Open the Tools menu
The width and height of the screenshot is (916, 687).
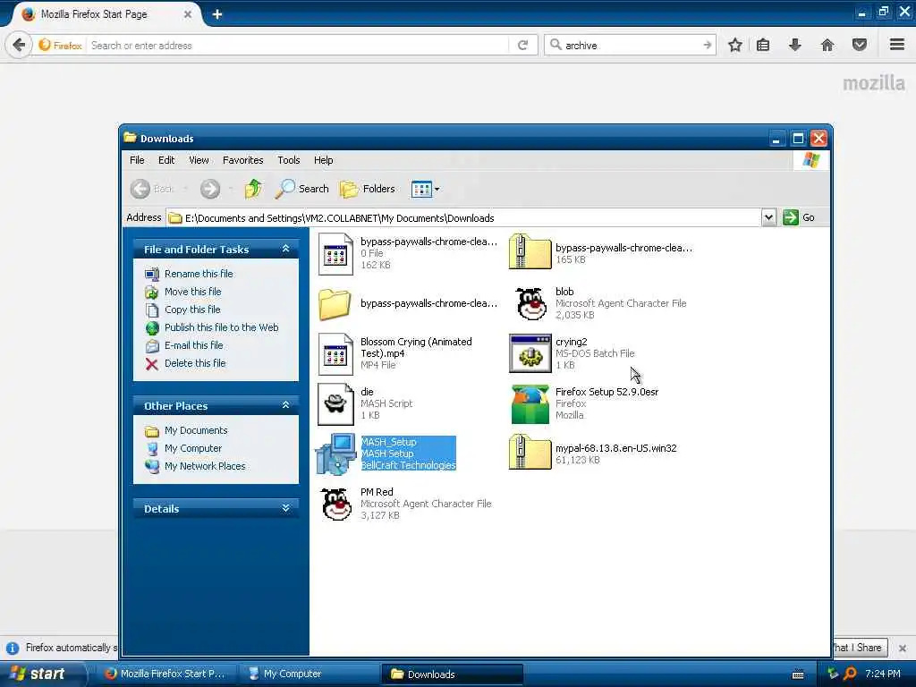tap(289, 160)
